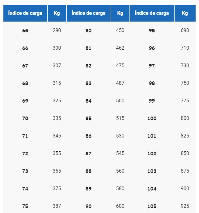This screenshot has width=199, height=213.
Task: Click the 710 kg value
Action: [185, 48]
